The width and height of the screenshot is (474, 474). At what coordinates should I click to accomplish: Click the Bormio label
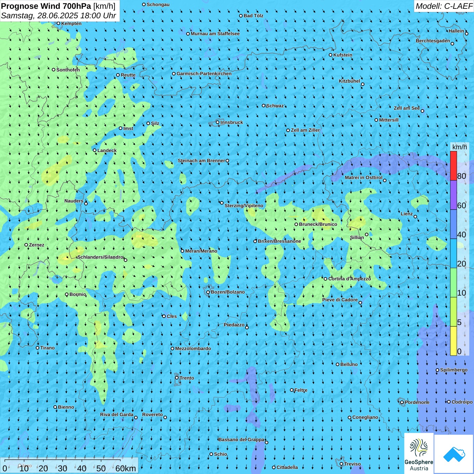78,294
